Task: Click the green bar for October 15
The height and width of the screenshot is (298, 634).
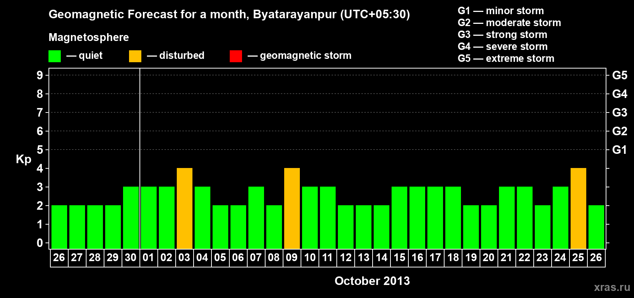Action: [x=399, y=218]
